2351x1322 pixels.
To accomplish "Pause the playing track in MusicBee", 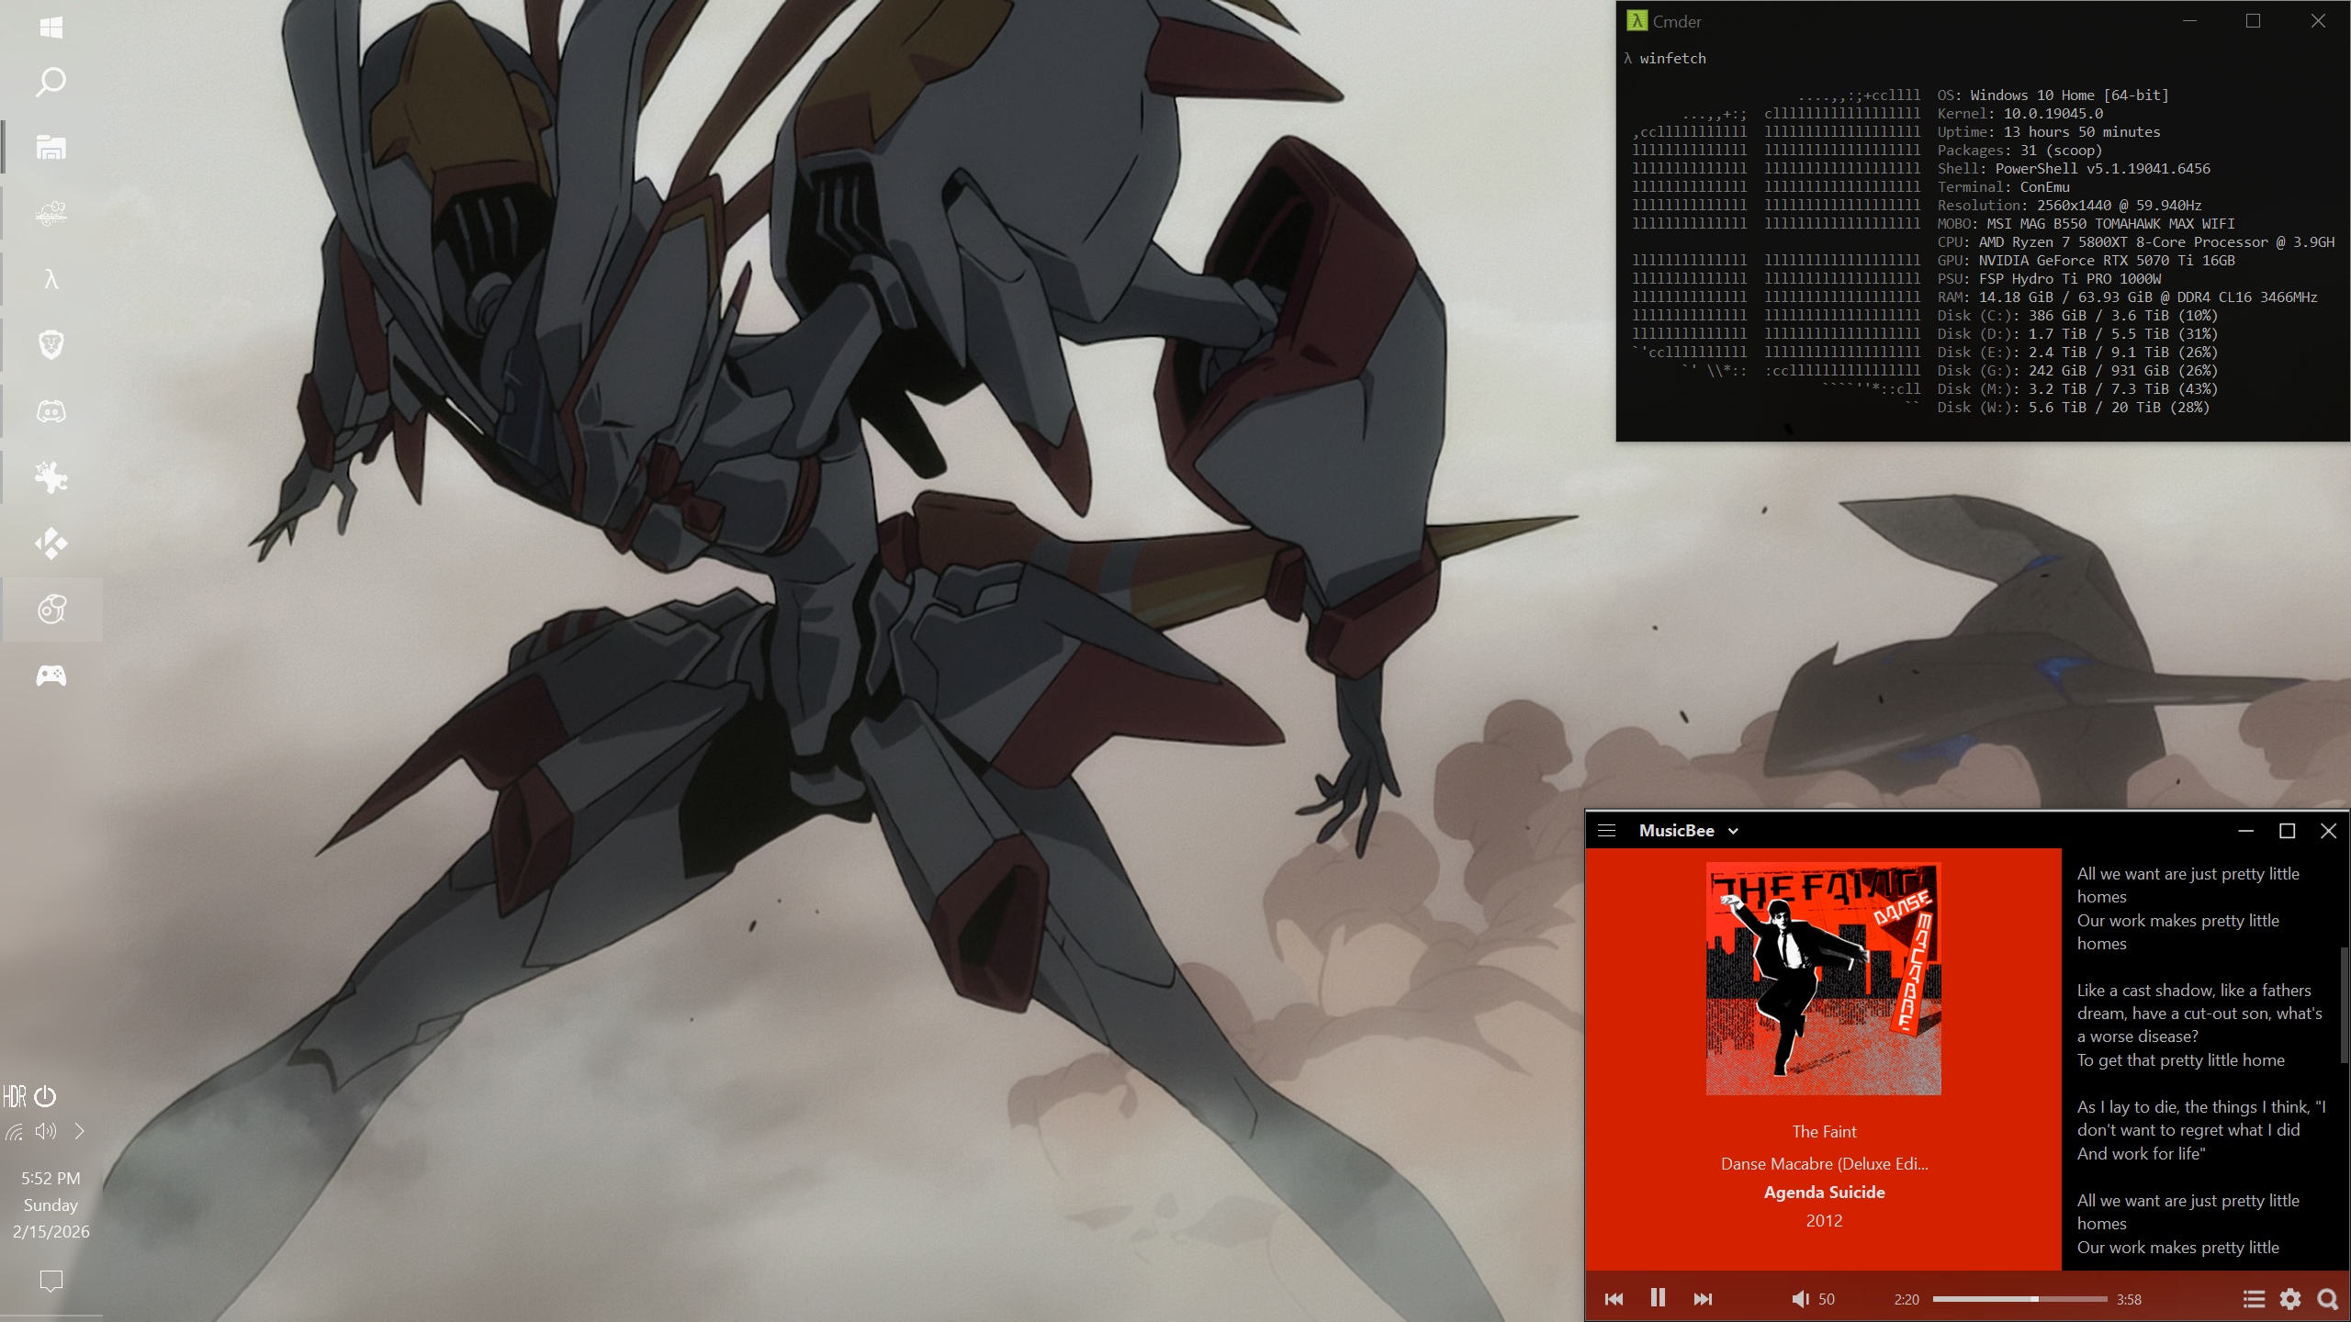I will coord(1658,1298).
